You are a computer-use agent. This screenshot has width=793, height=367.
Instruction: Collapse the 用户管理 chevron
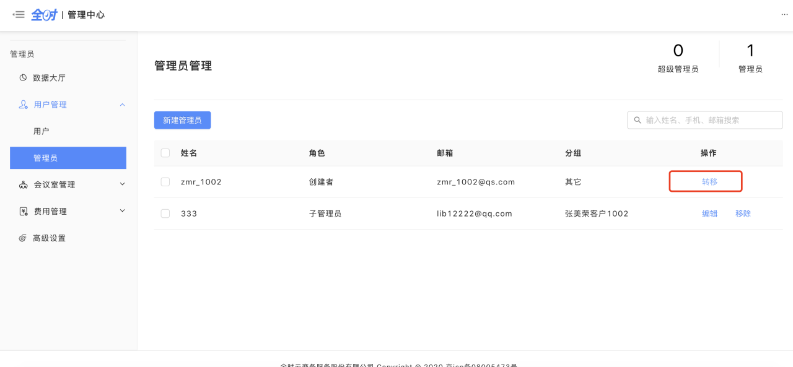[122, 105]
